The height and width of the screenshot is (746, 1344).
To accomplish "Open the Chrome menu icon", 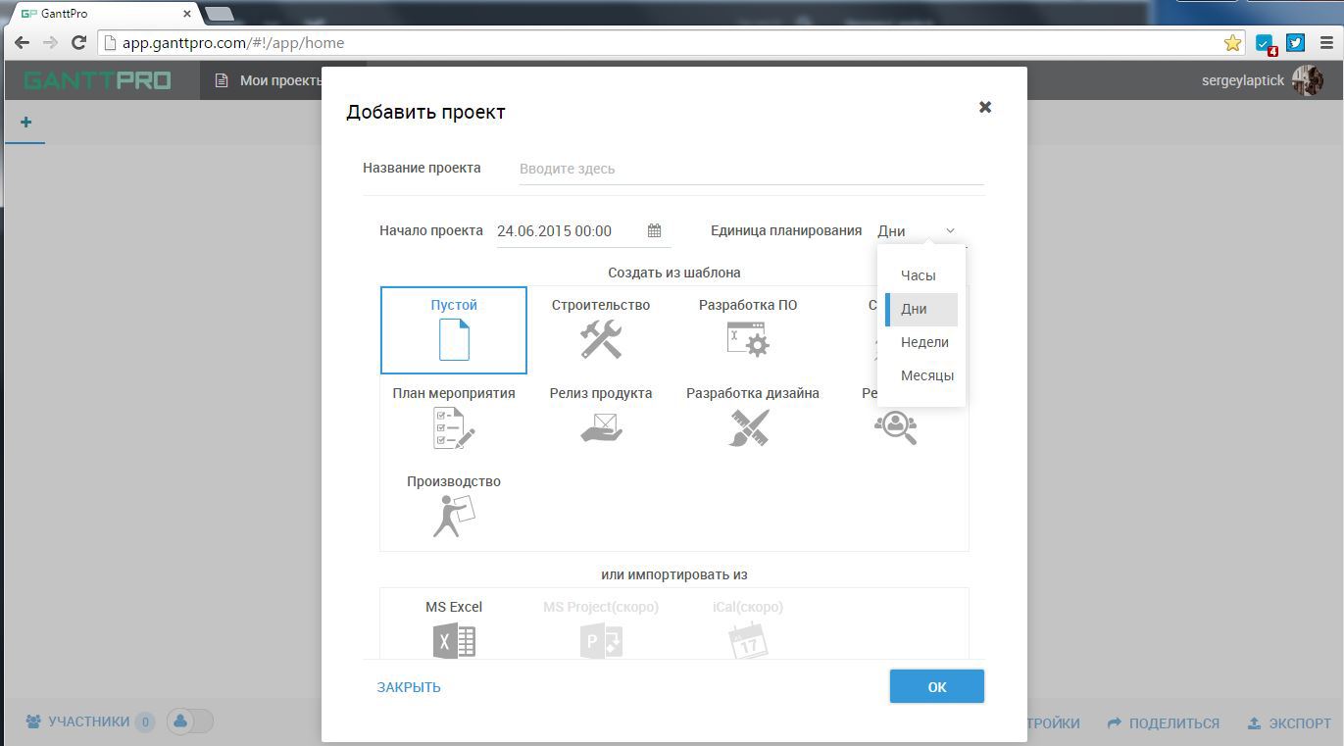I will pos(1327,43).
